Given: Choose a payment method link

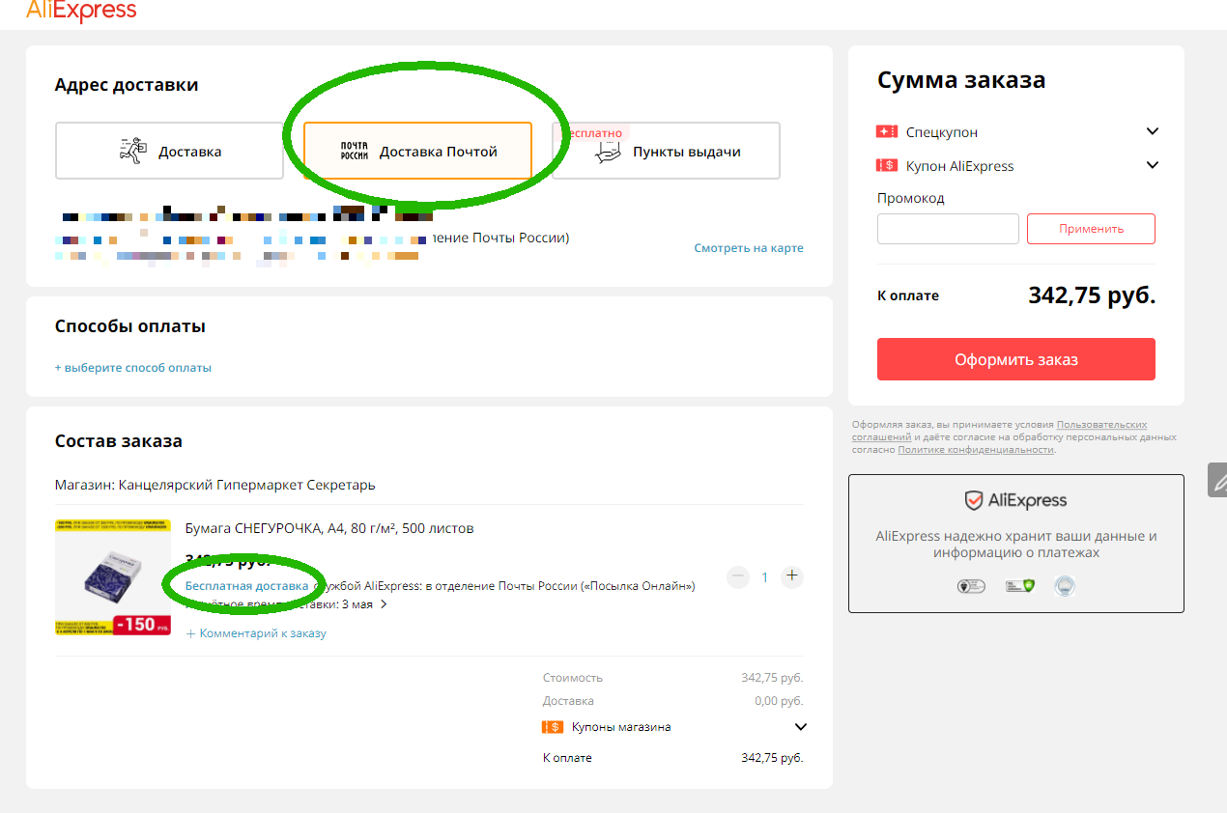Looking at the screenshot, I should tap(133, 368).
